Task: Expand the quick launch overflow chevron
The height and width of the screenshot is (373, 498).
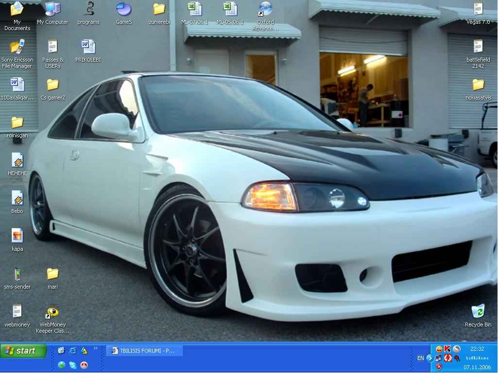Action: coord(95,348)
